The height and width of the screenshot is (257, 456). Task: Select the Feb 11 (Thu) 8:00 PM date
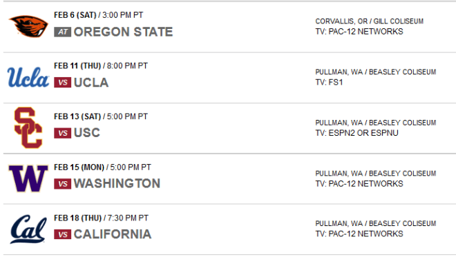pos(101,66)
